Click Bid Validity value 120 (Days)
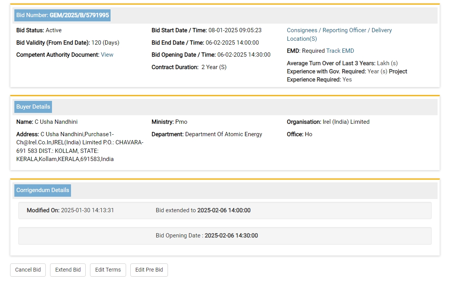 pos(106,43)
